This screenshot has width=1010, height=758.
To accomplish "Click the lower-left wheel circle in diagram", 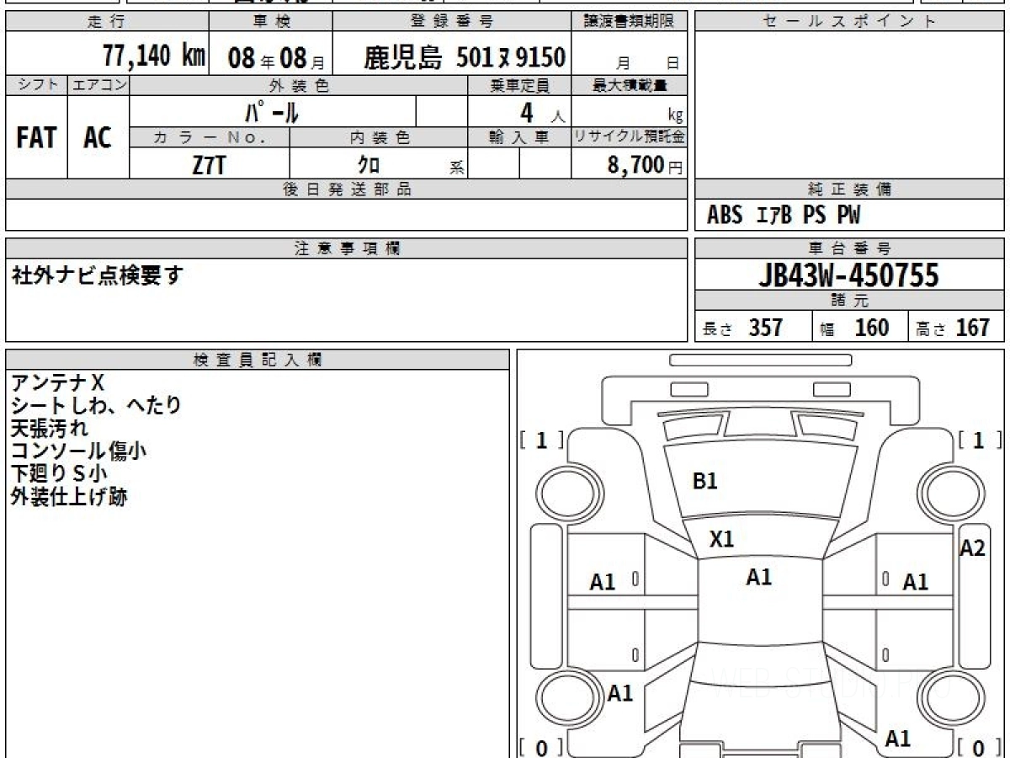I will point(570,698).
